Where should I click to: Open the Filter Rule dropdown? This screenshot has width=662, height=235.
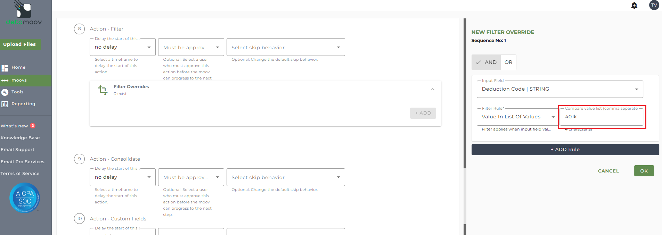point(518,117)
